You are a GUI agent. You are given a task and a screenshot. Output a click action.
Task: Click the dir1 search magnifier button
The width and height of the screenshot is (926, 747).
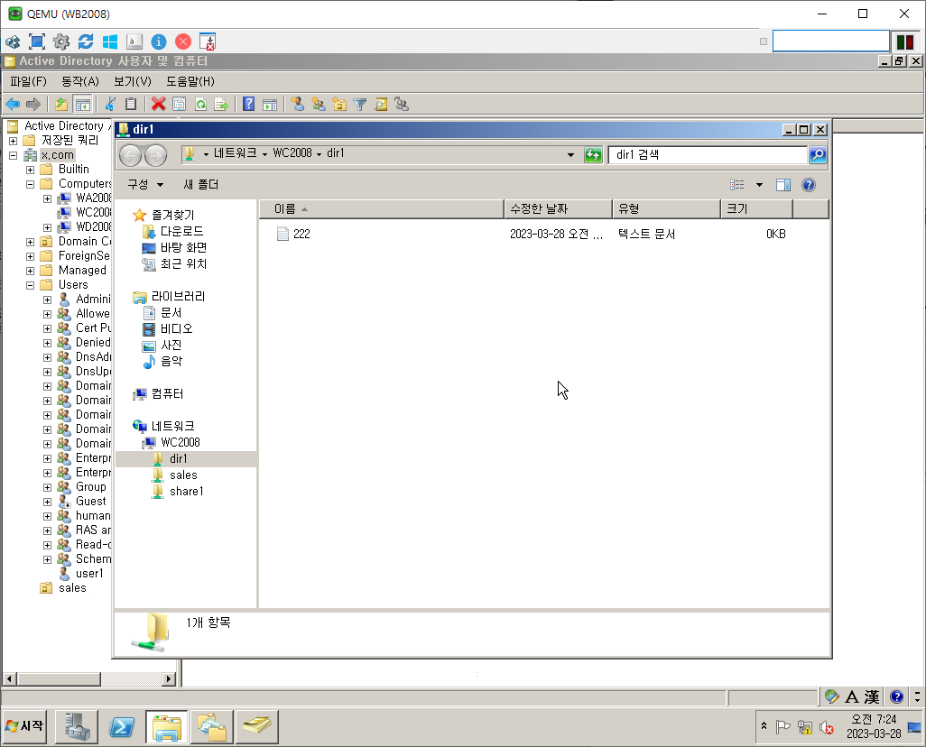818,154
